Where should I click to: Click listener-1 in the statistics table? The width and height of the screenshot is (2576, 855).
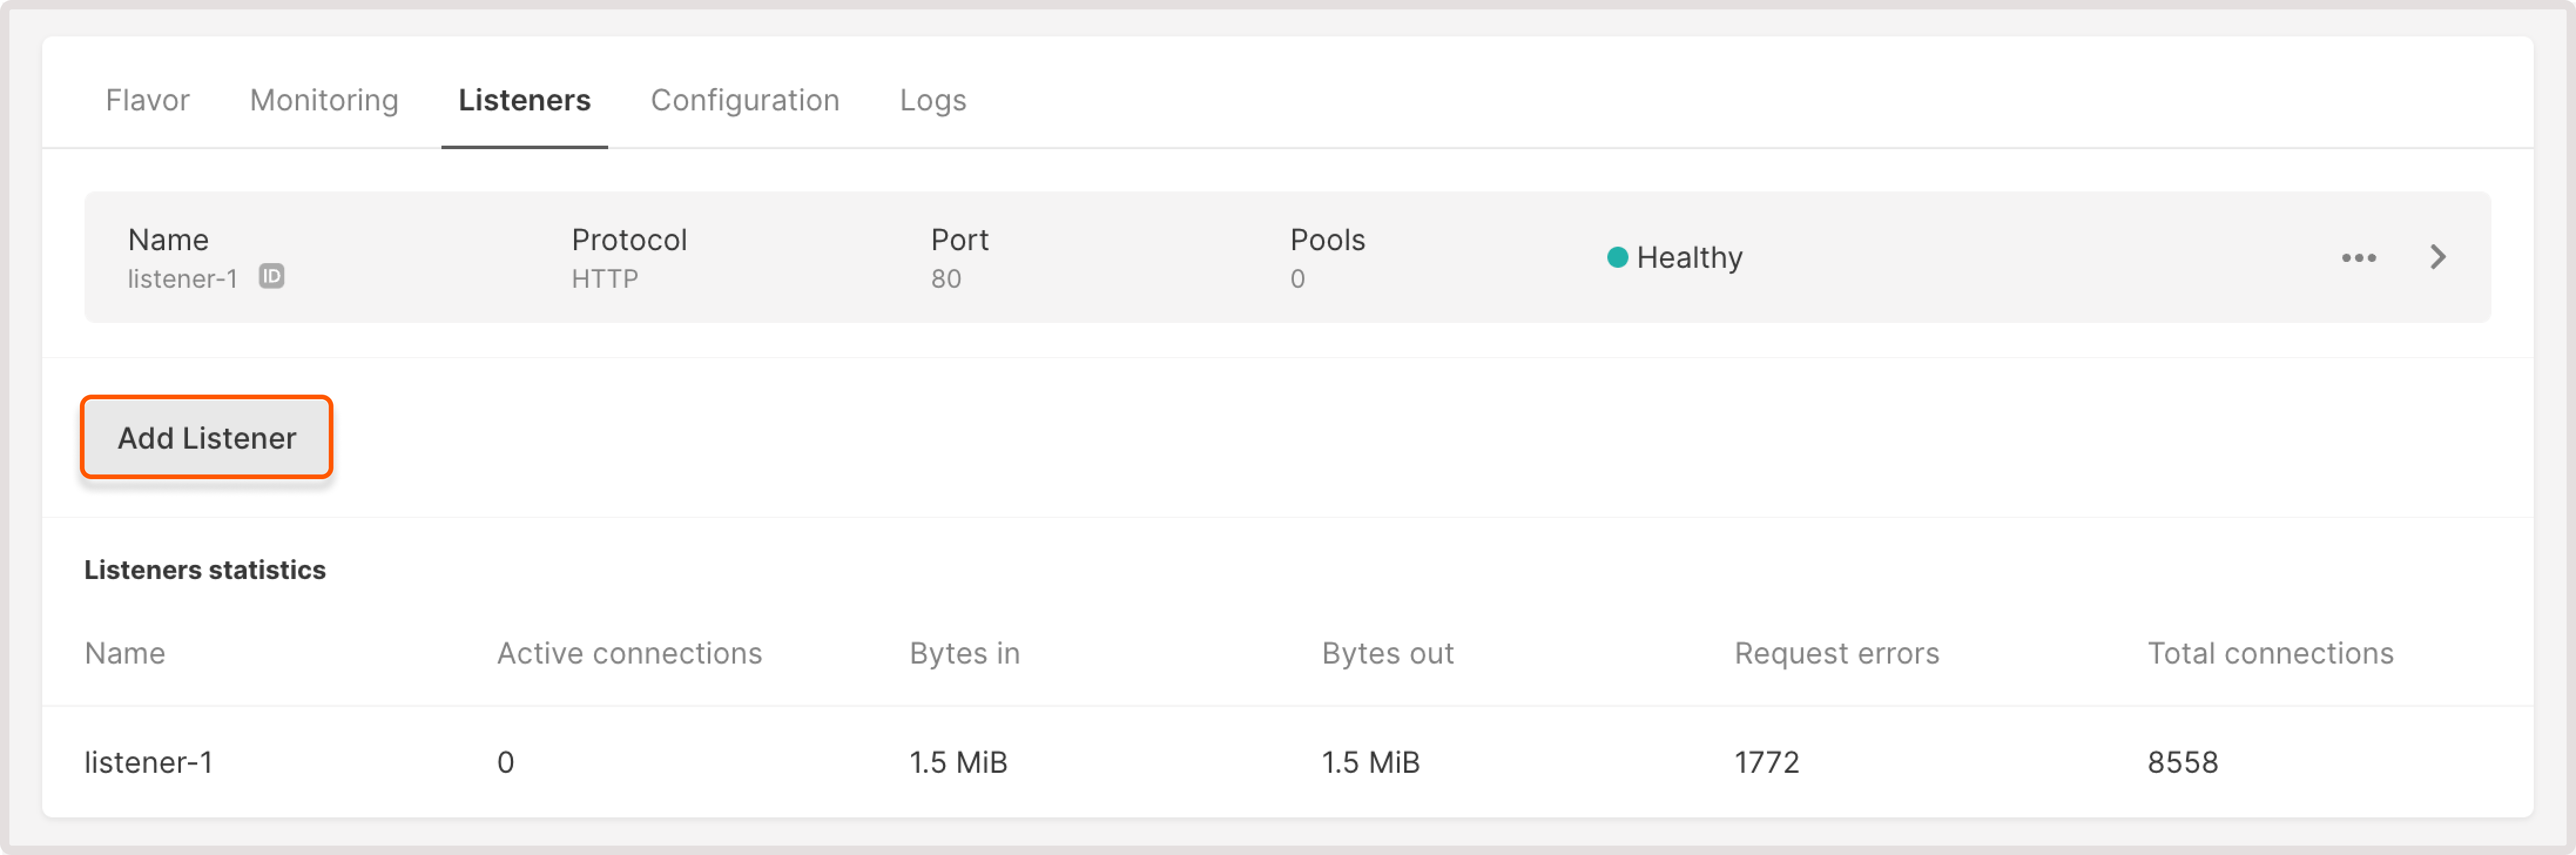coord(149,762)
